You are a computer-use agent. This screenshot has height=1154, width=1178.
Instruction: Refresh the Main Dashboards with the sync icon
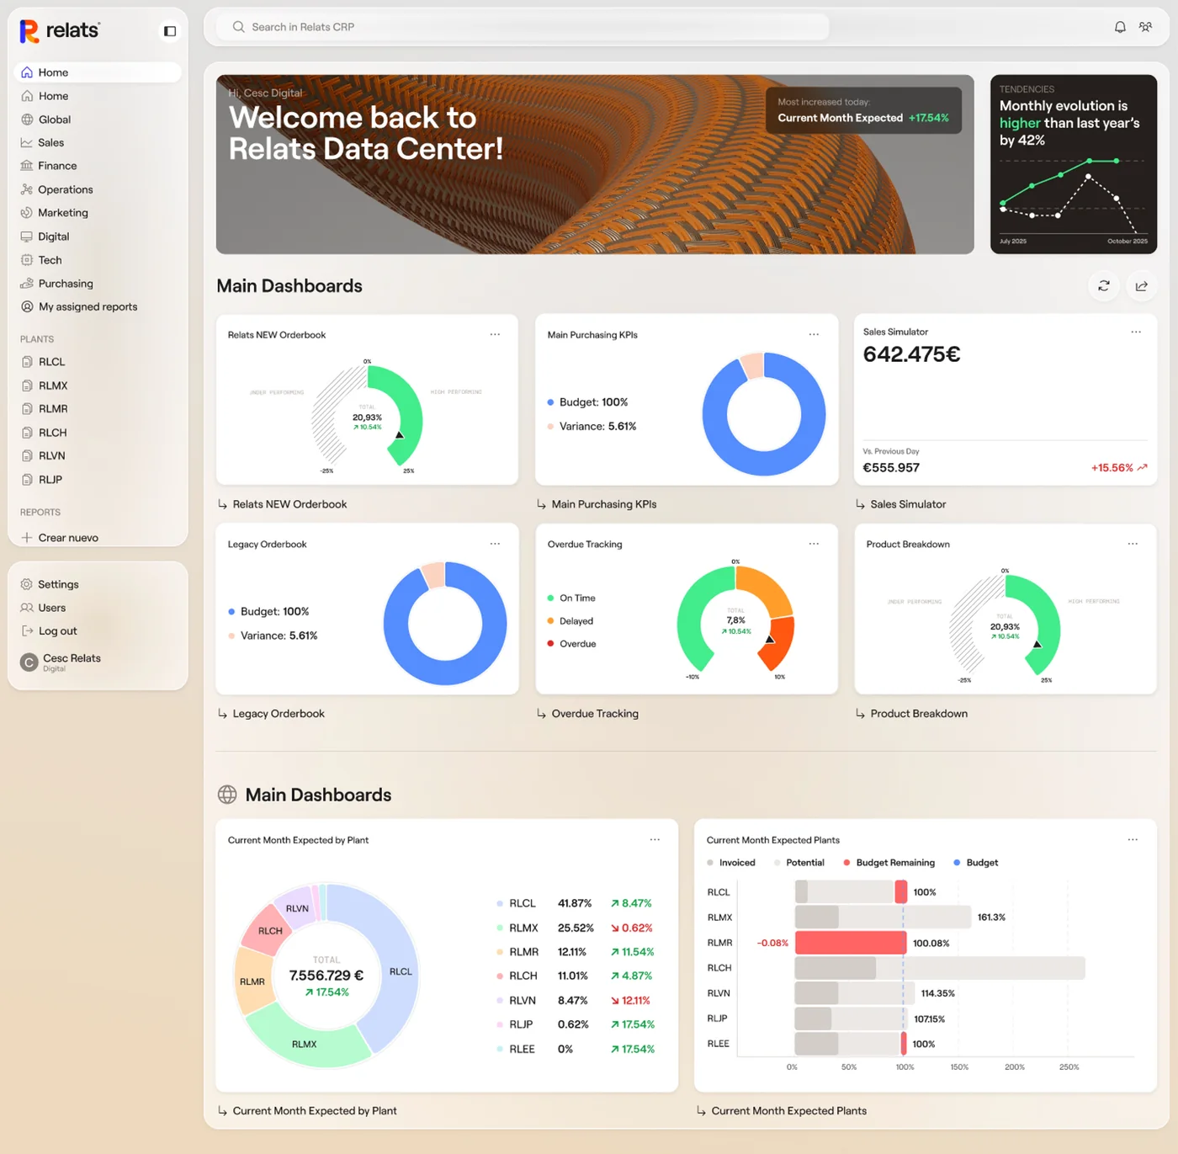click(1104, 286)
